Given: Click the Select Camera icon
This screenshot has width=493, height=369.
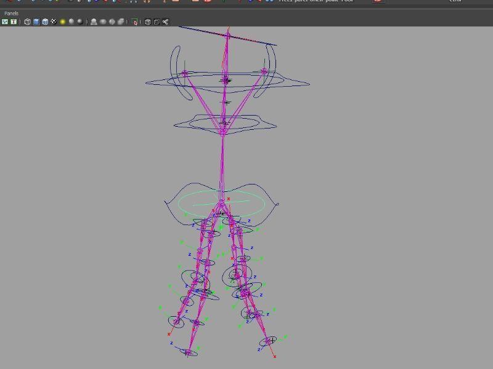Looking at the screenshot, I should click(5, 22).
